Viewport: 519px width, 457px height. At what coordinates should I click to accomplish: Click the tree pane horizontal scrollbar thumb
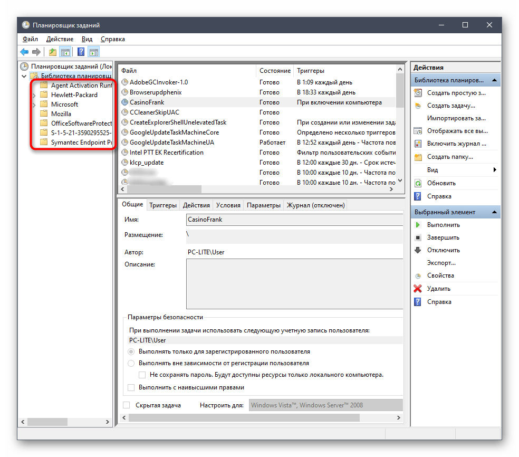[x=47, y=422]
